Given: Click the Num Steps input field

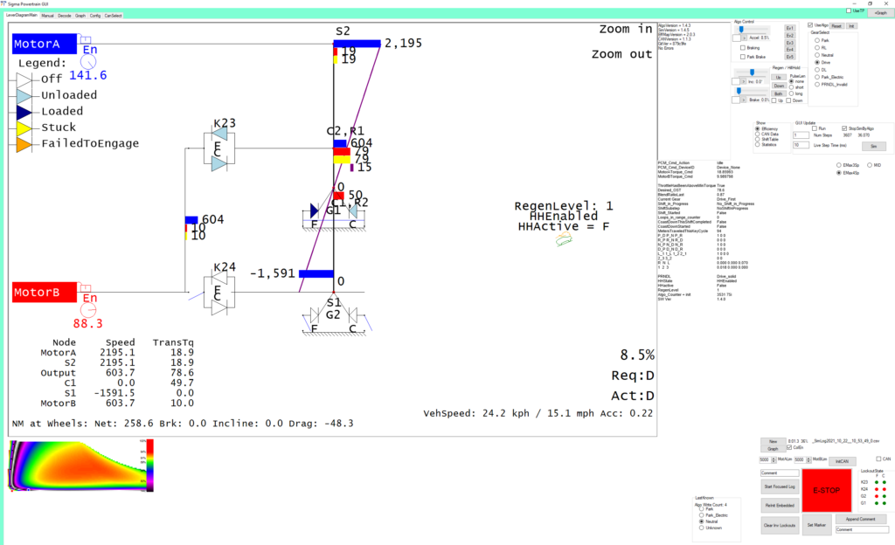Looking at the screenshot, I should click(x=801, y=135).
